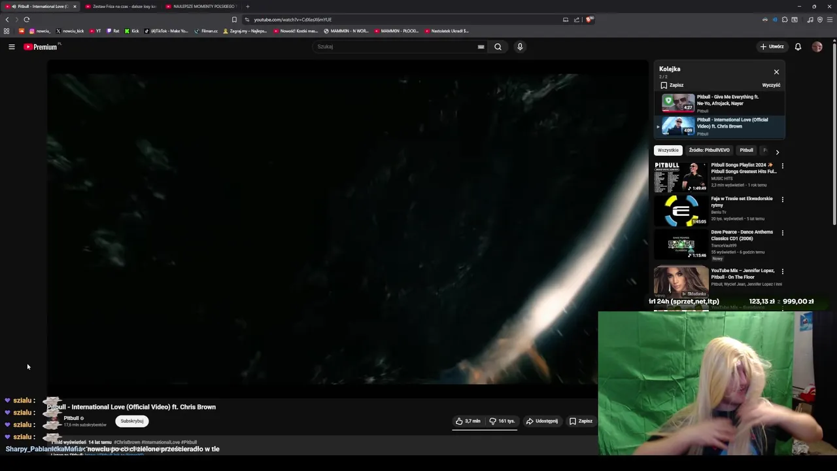Click the search magnifier button
The width and height of the screenshot is (837, 471).
click(498, 46)
